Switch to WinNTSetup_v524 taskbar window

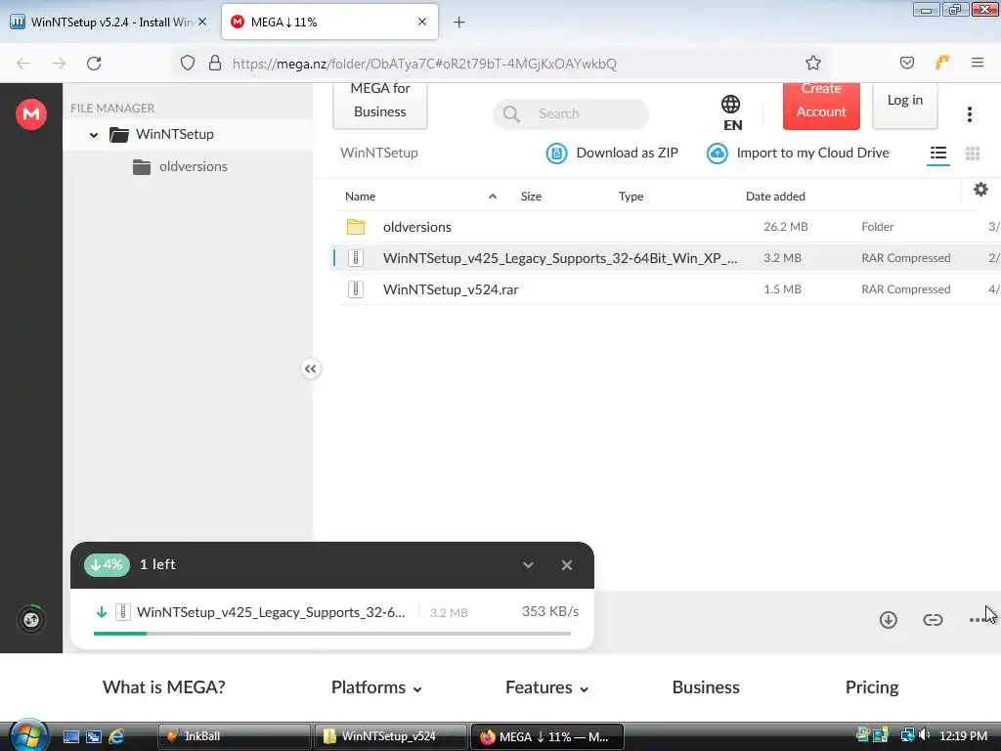point(390,737)
